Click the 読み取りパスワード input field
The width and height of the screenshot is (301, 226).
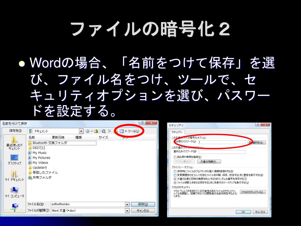[222, 142]
